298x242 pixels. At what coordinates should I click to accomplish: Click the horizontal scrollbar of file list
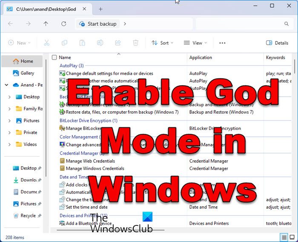(110, 230)
